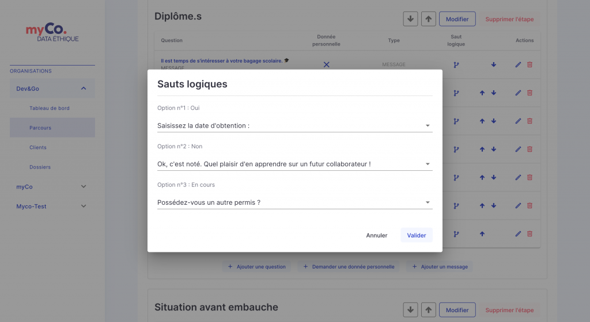590x322 pixels.
Task: Move Situation avant embauche step up
Action: [x=429, y=310]
